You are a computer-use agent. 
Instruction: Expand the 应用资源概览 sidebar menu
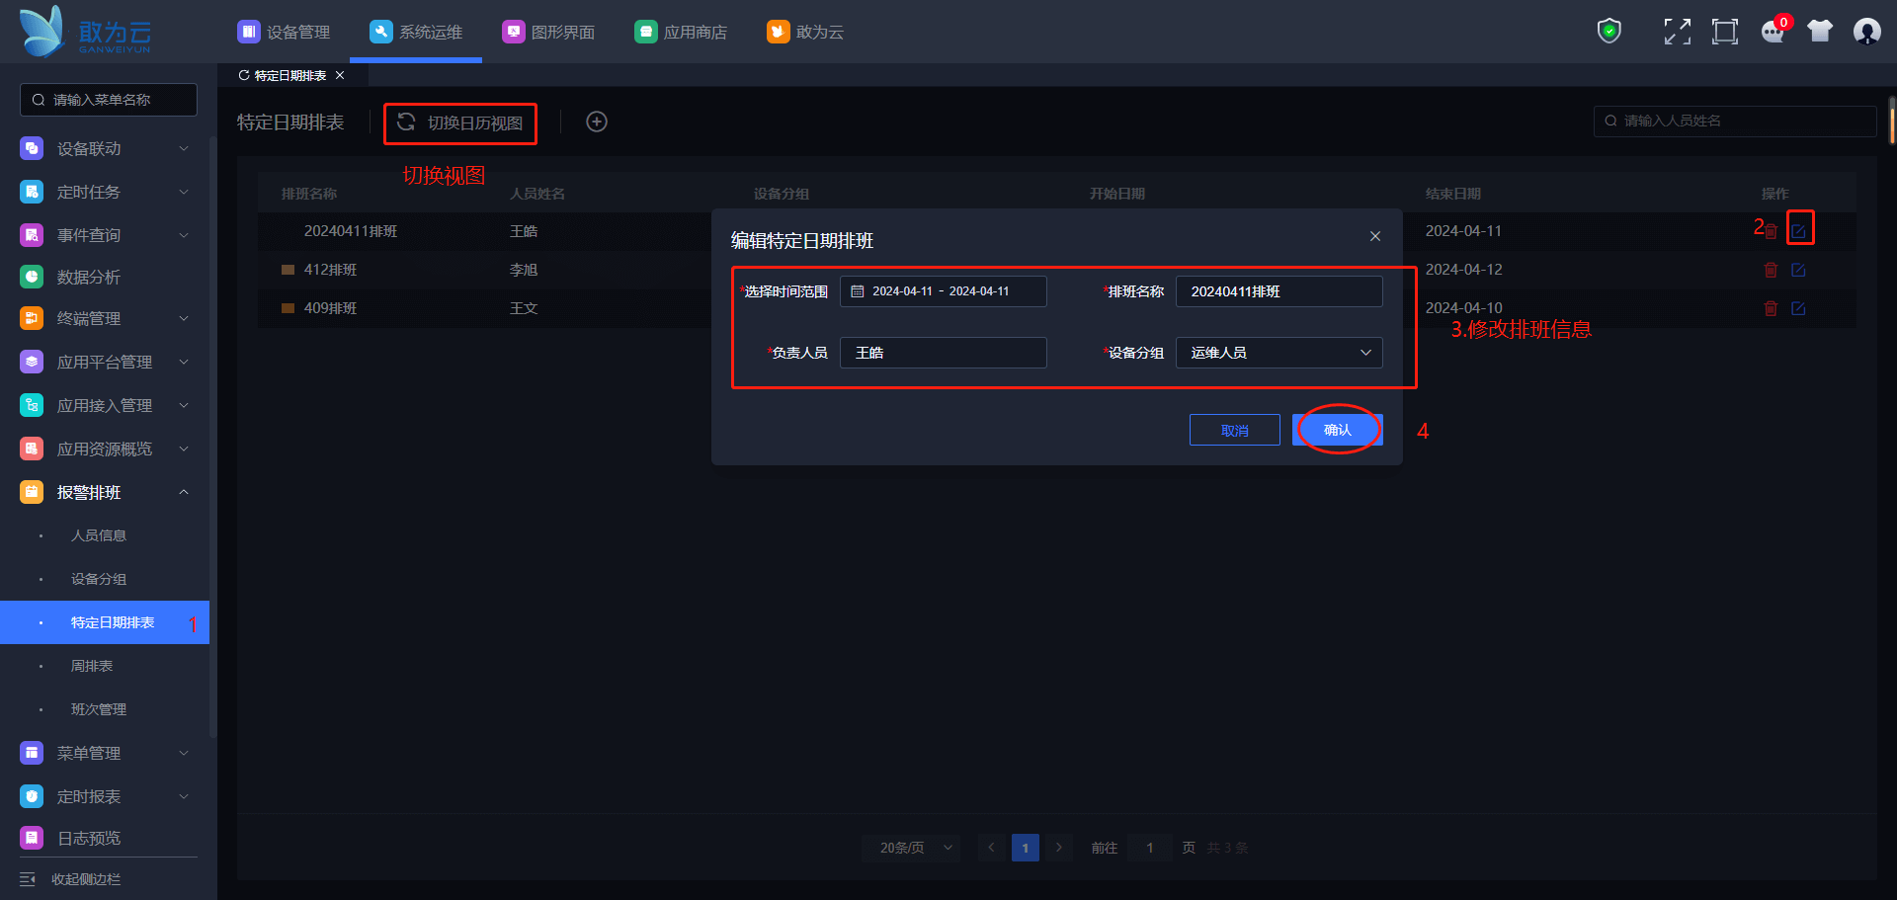[x=105, y=449]
